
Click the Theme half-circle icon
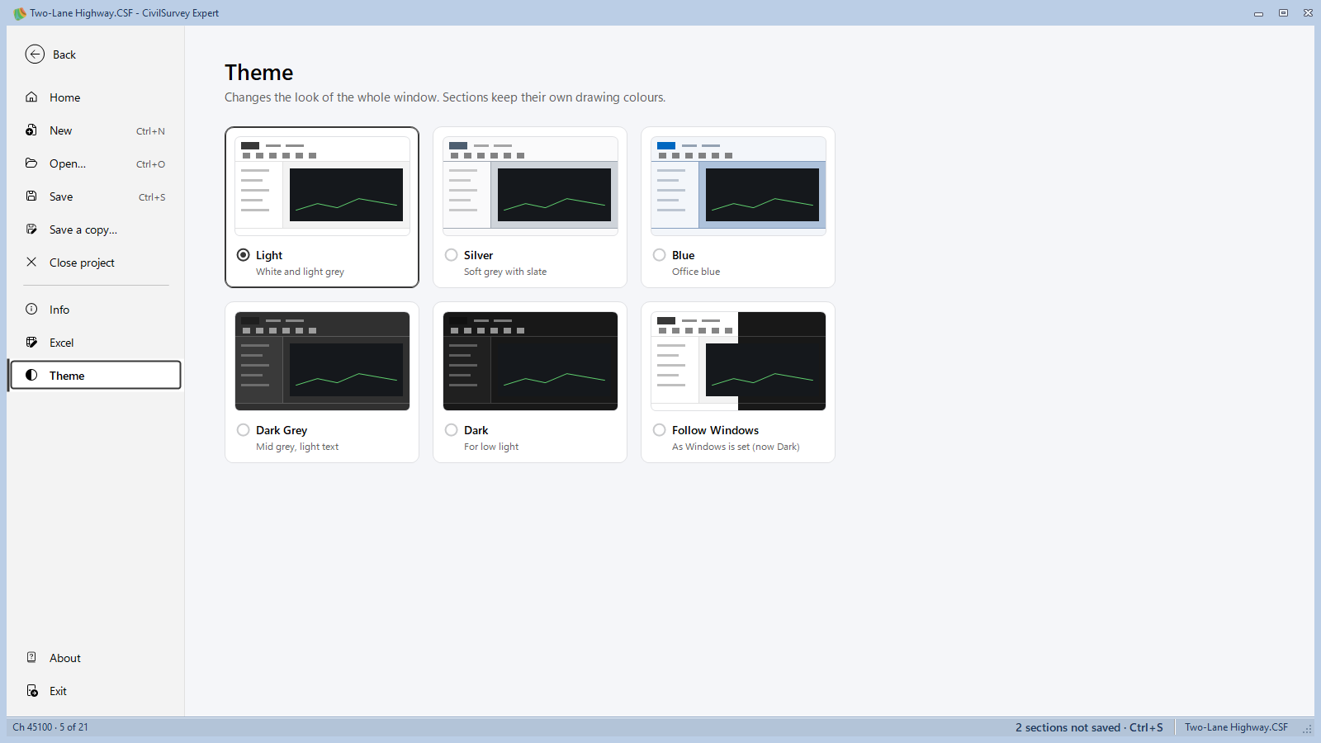[x=31, y=376]
